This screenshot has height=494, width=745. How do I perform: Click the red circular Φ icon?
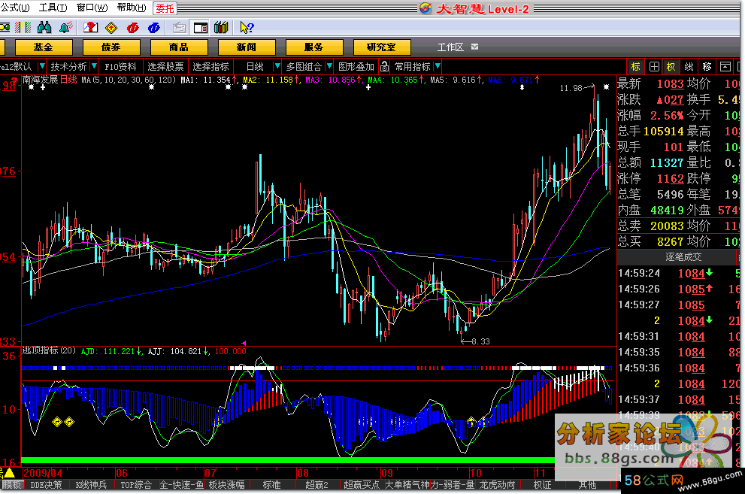[x=132, y=28]
